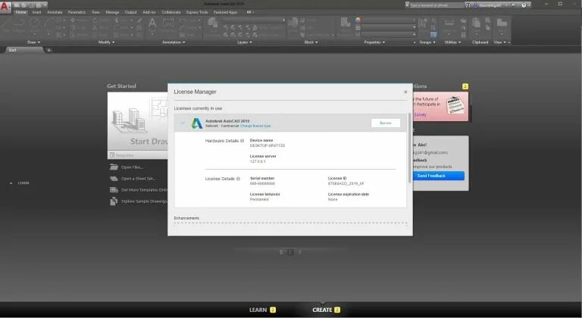Expand the Annotation panel dropdown
This screenshot has height=318, width=582.
click(x=174, y=42)
